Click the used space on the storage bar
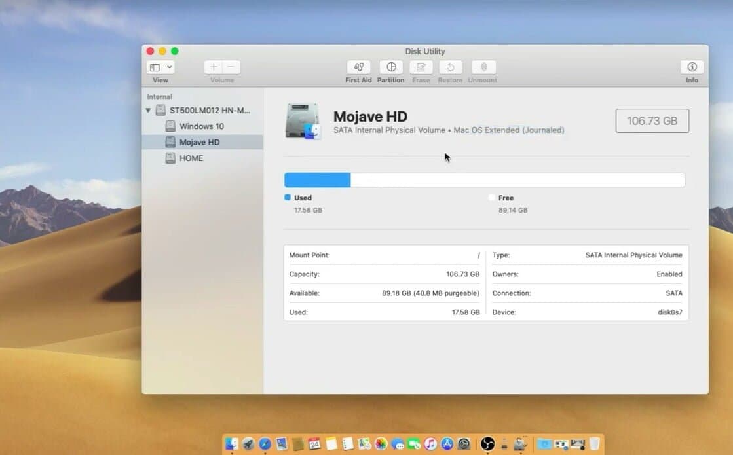The image size is (733, 455). [x=317, y=179]
